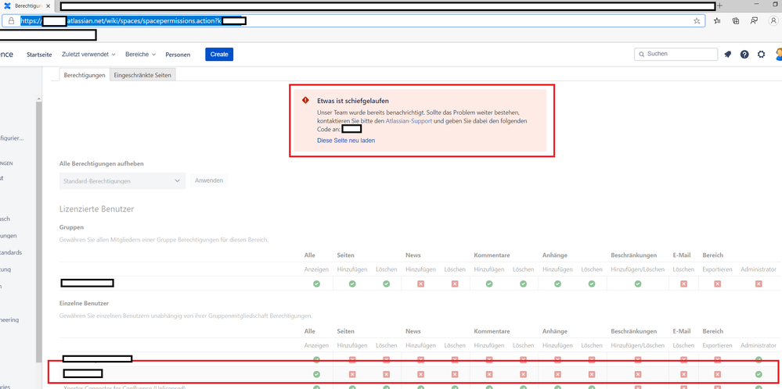This screenshot has height=389, width=782.
Task: Click Alle Anzeigen check in Gruppen row
Action: pyautogui.click(x=316, y=284)
